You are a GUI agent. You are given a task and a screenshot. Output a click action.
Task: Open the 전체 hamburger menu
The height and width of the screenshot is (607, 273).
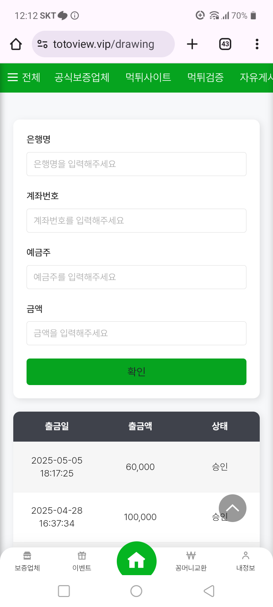(24, 77)
